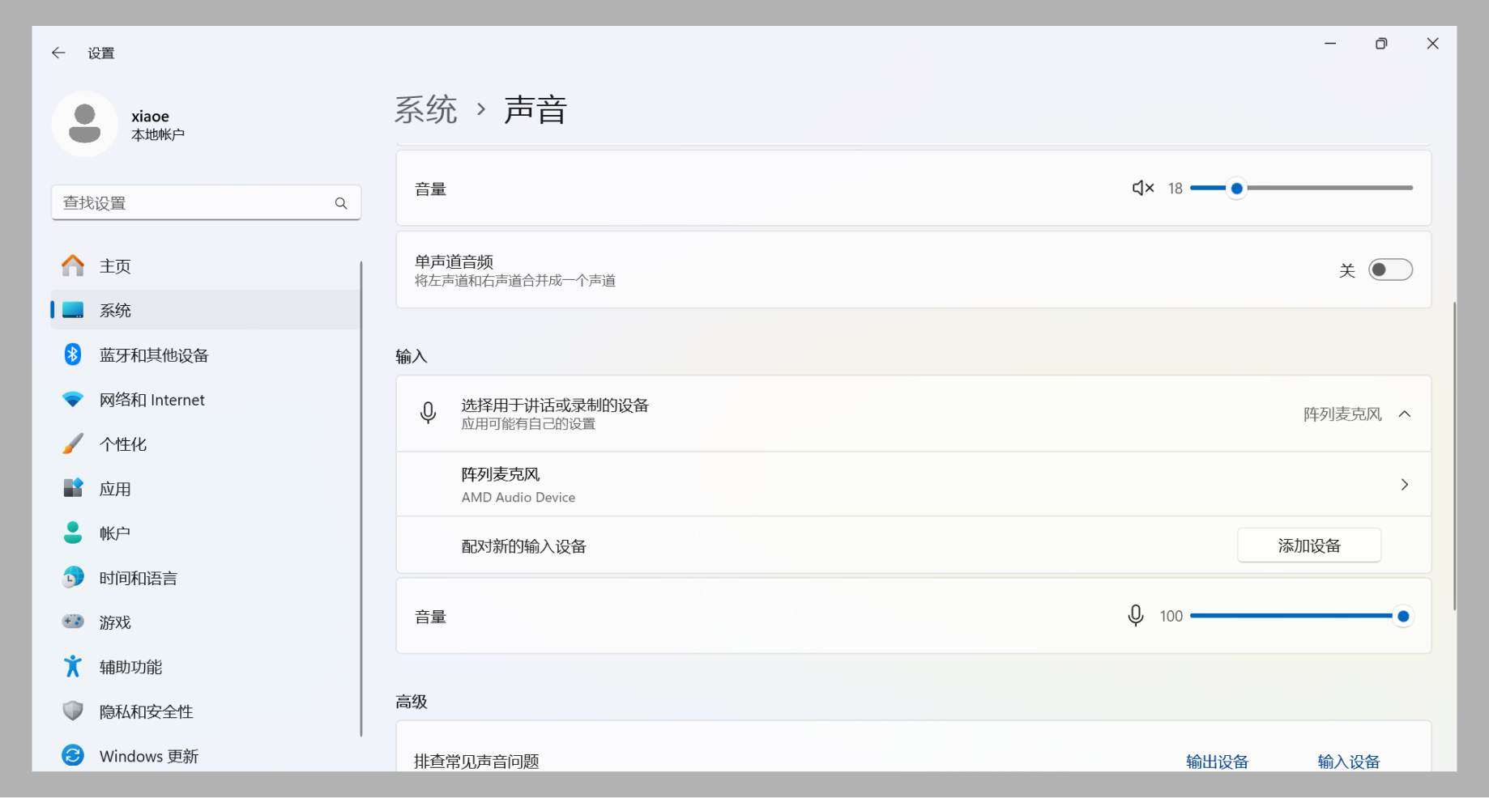
Task: Toggle the 单声道音频 switch
Action: pos(1390,270)
